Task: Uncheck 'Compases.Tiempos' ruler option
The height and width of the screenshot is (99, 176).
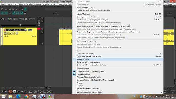Action: pos(118,74)
